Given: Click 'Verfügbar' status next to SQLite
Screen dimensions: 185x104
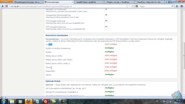Looking at the screenshot, I should click(x=110, y=75).
